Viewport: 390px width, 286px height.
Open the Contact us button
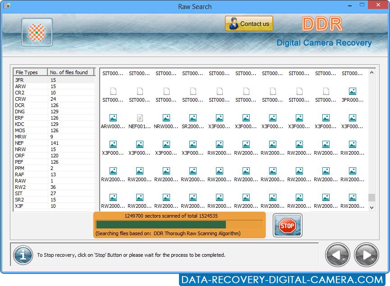[x=249, y=23]
